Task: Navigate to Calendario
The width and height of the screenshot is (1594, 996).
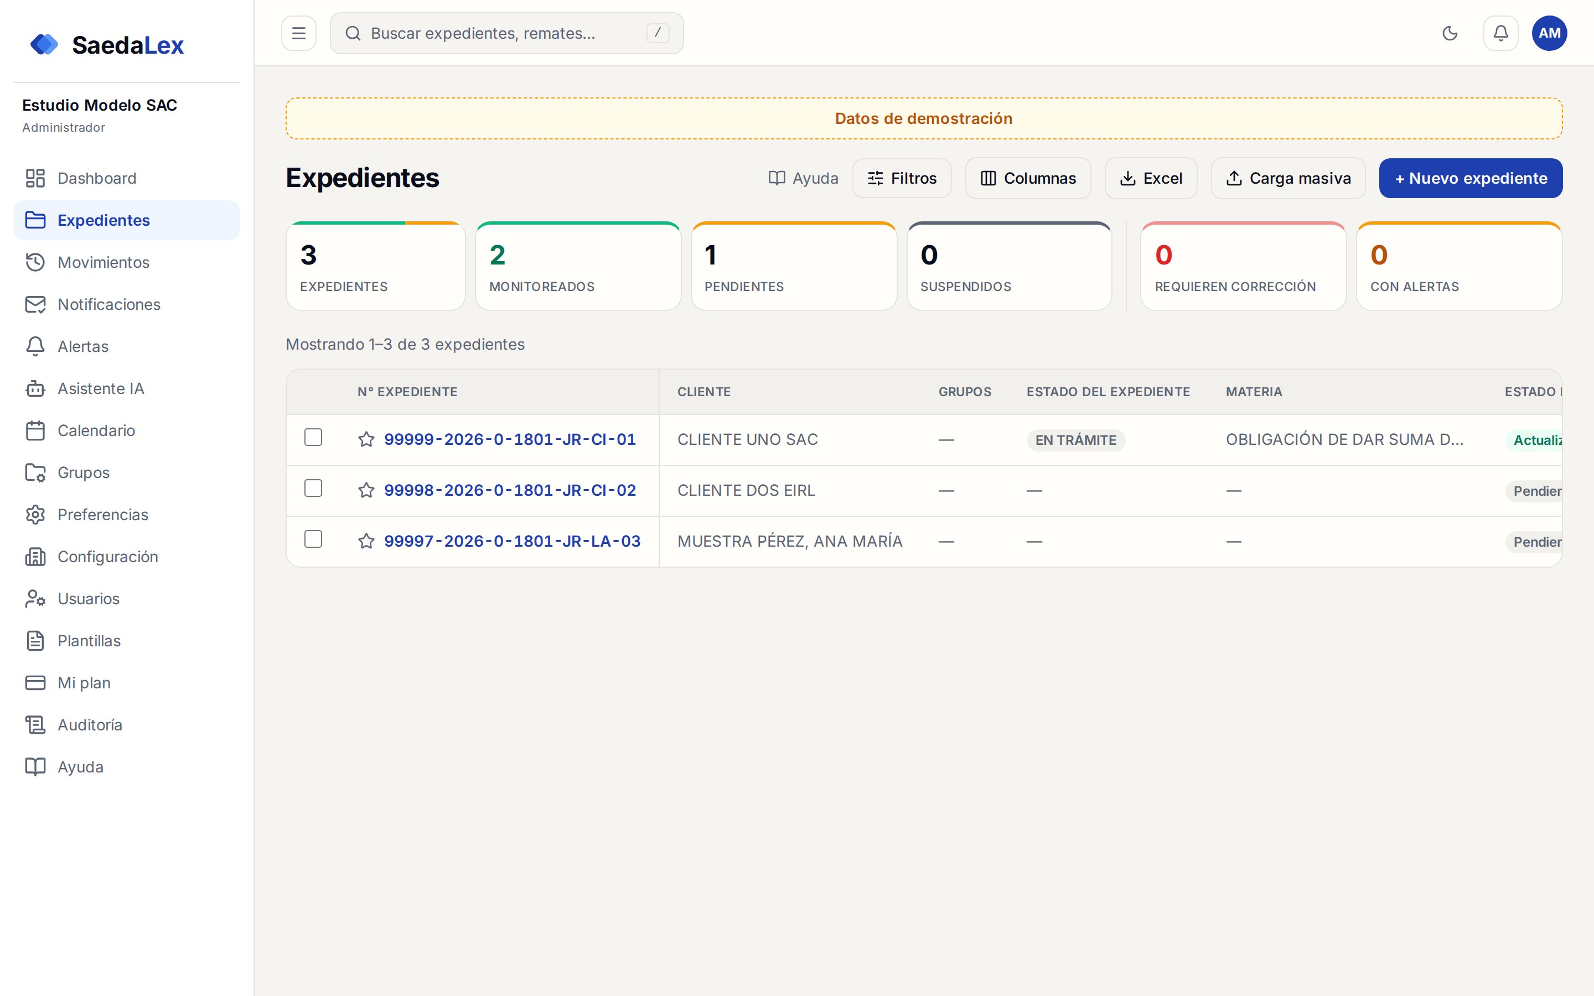Action: pyautogui.click(x=126, y=430)
